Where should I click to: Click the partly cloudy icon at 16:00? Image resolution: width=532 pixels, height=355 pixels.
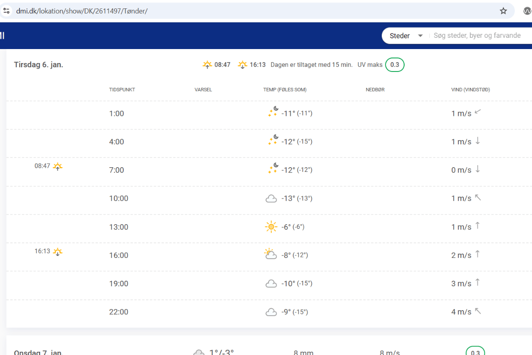click(x=271, y=255)
